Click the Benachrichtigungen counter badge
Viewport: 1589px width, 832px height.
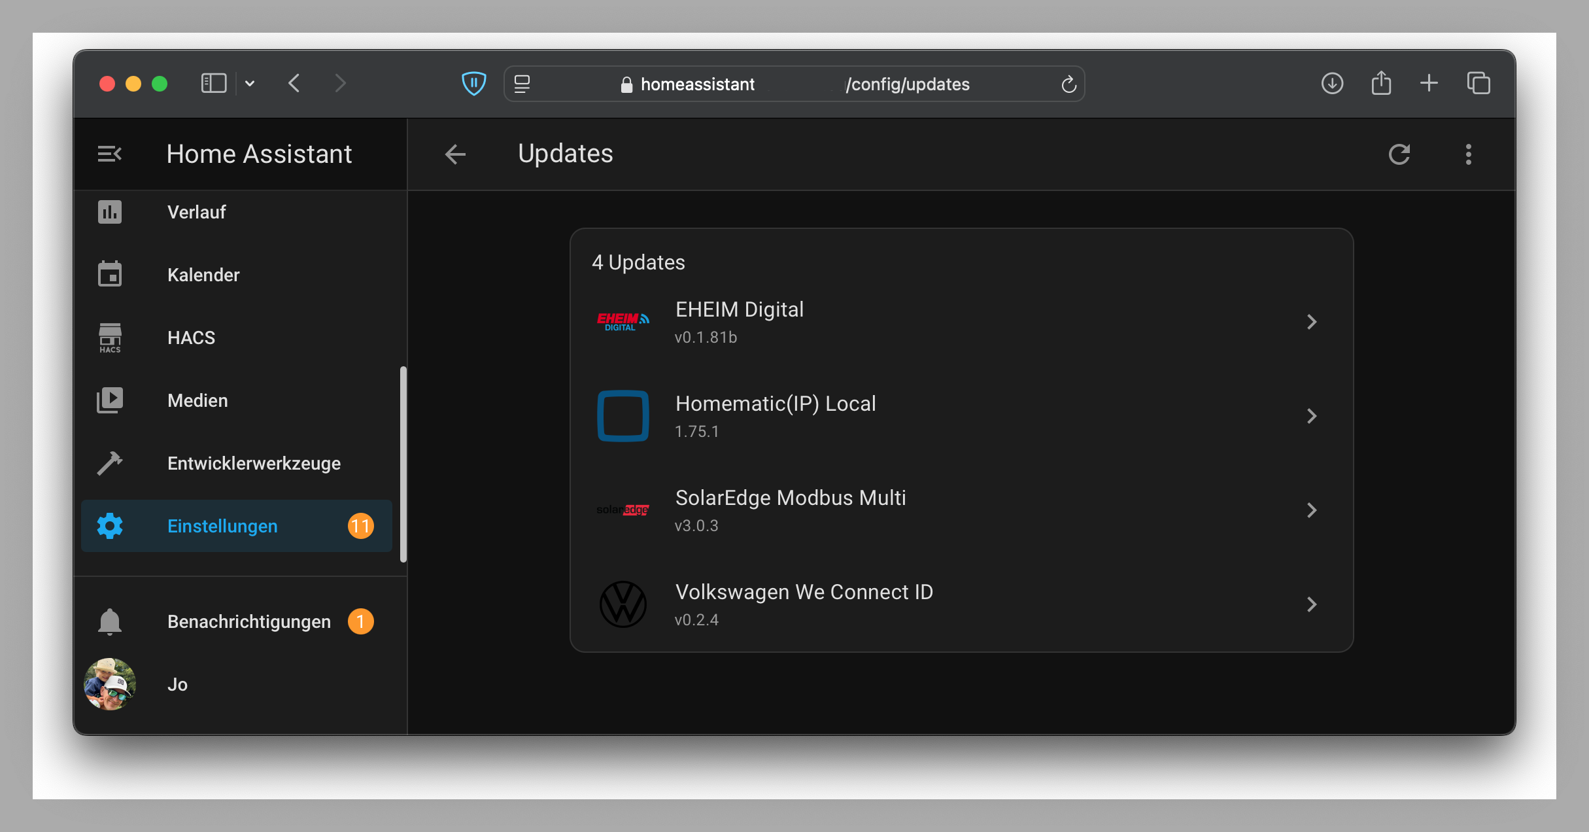pyautogui.click(x=360, y=621)
